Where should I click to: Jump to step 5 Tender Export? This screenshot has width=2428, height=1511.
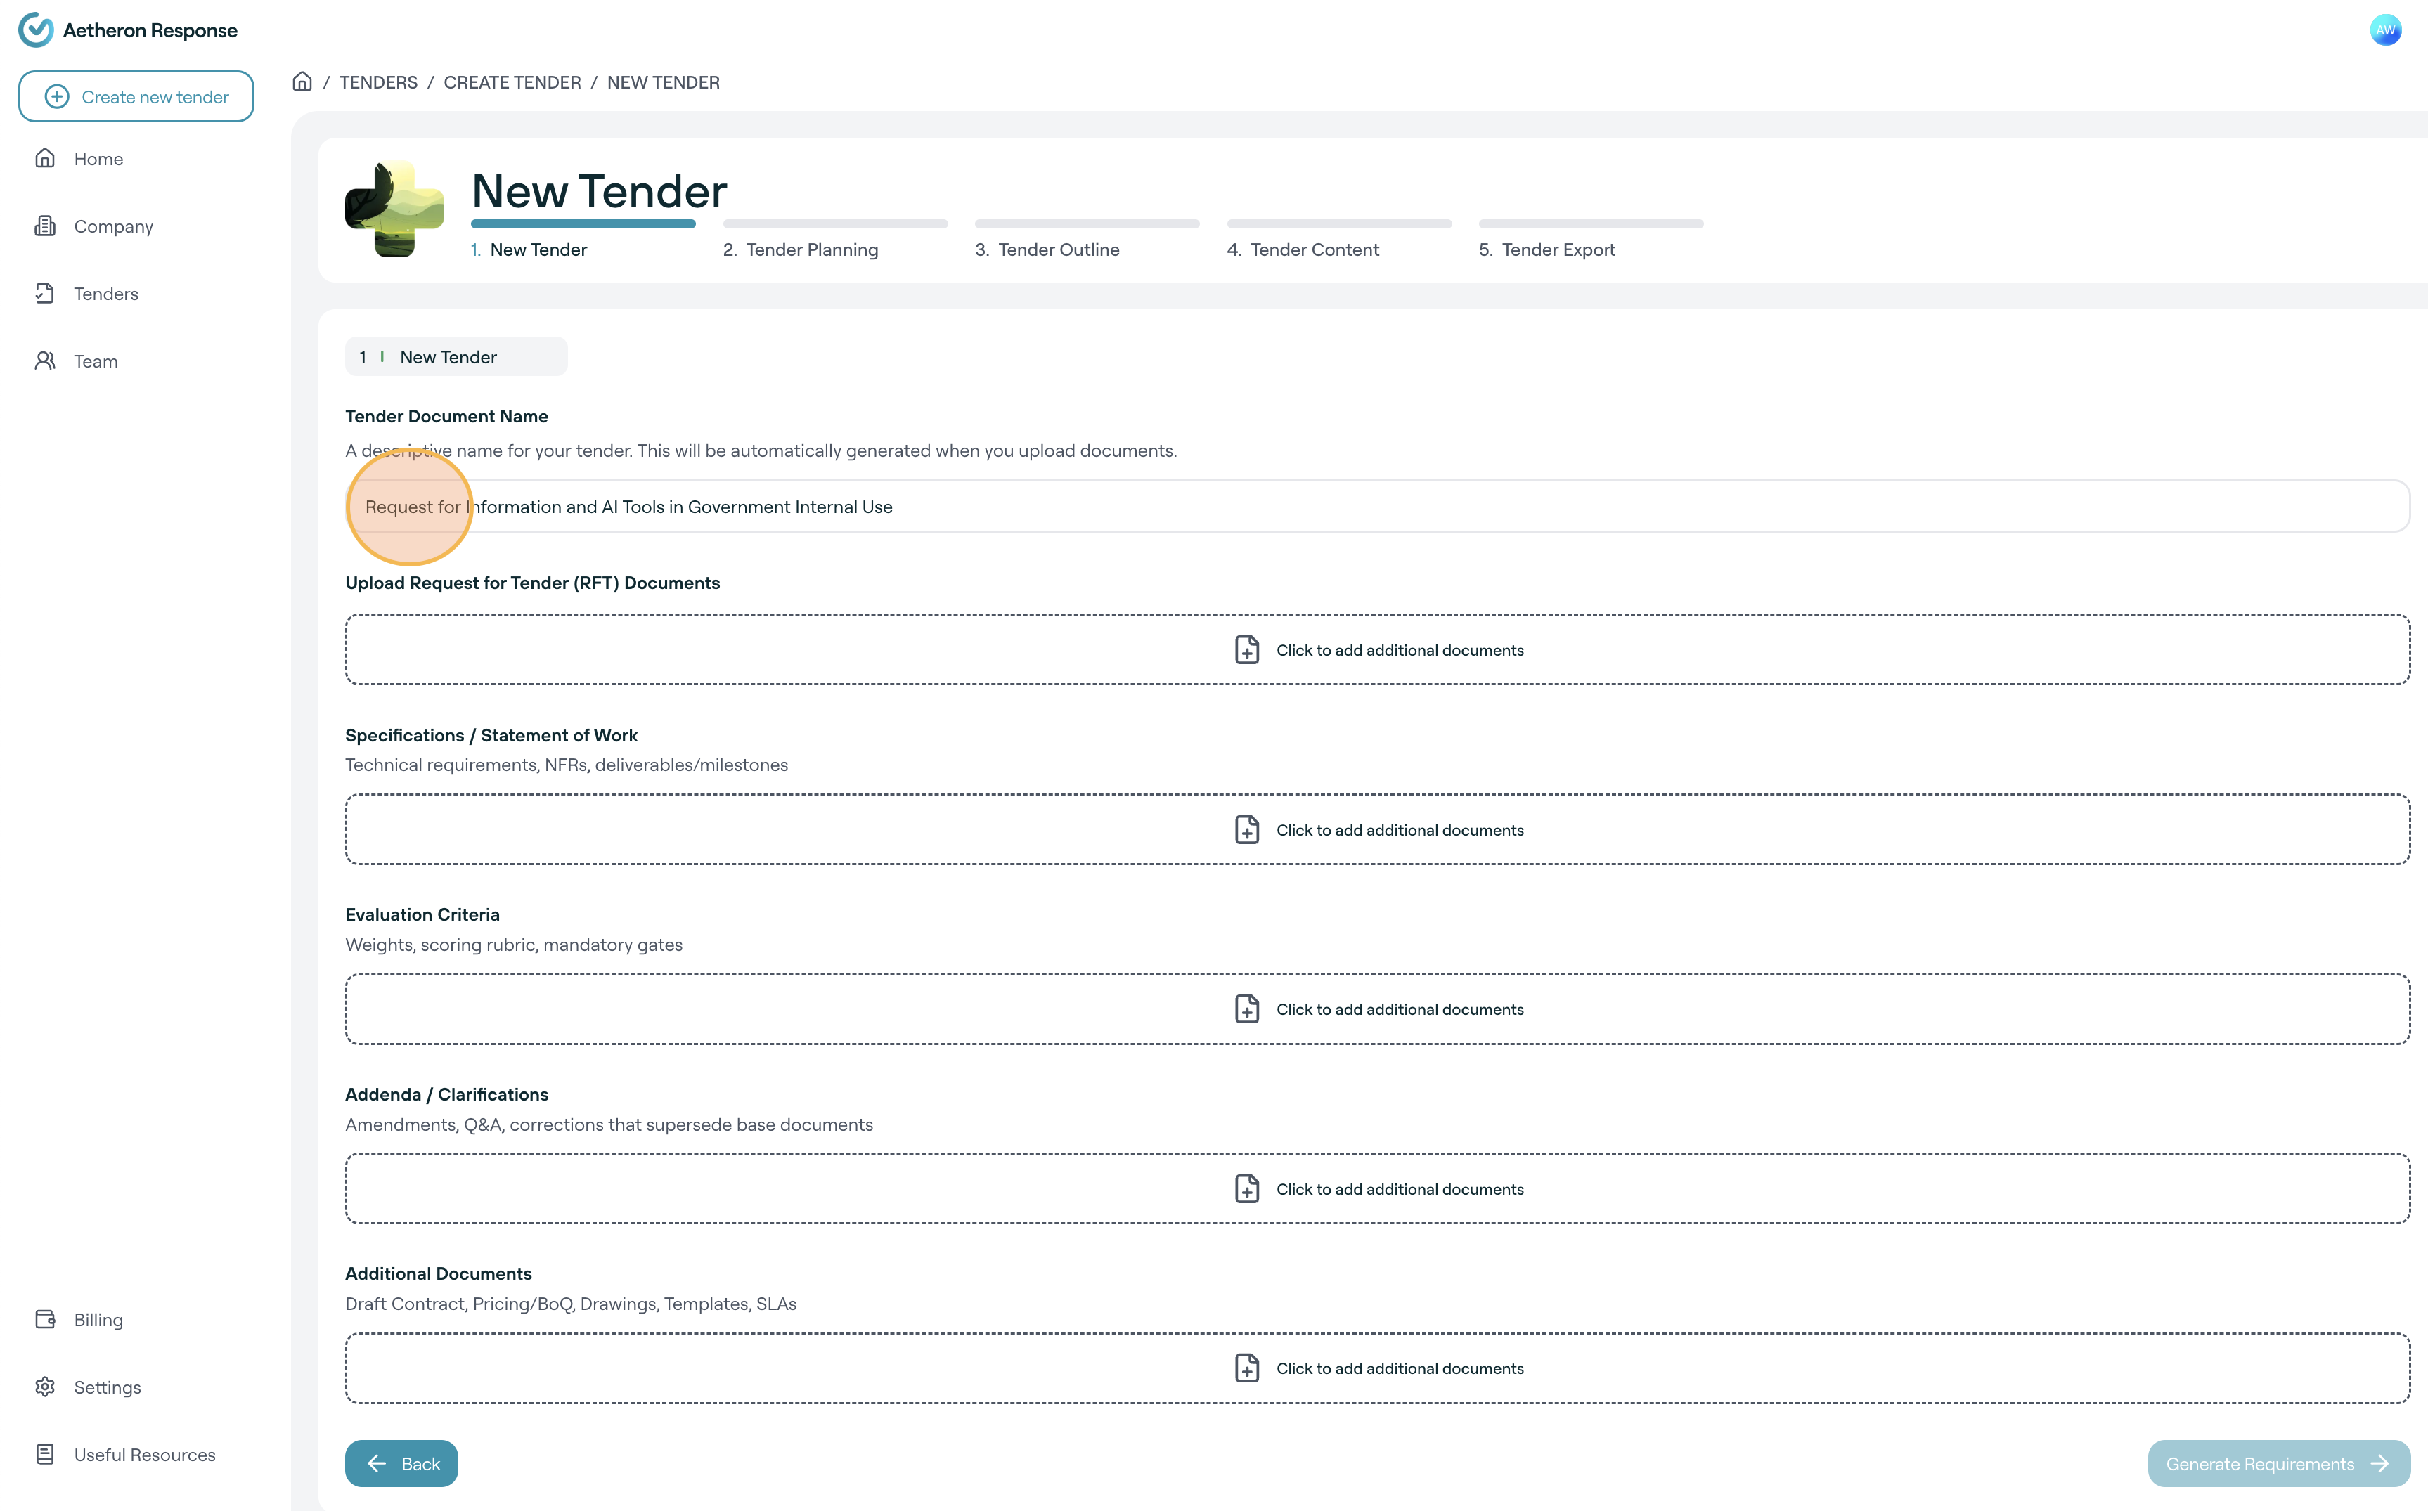(1557, 249)
